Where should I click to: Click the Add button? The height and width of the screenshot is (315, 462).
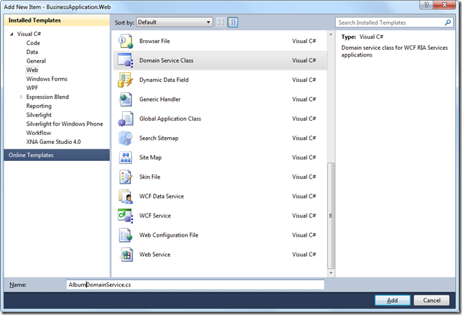pyautogui.click(x=392, y=300)
